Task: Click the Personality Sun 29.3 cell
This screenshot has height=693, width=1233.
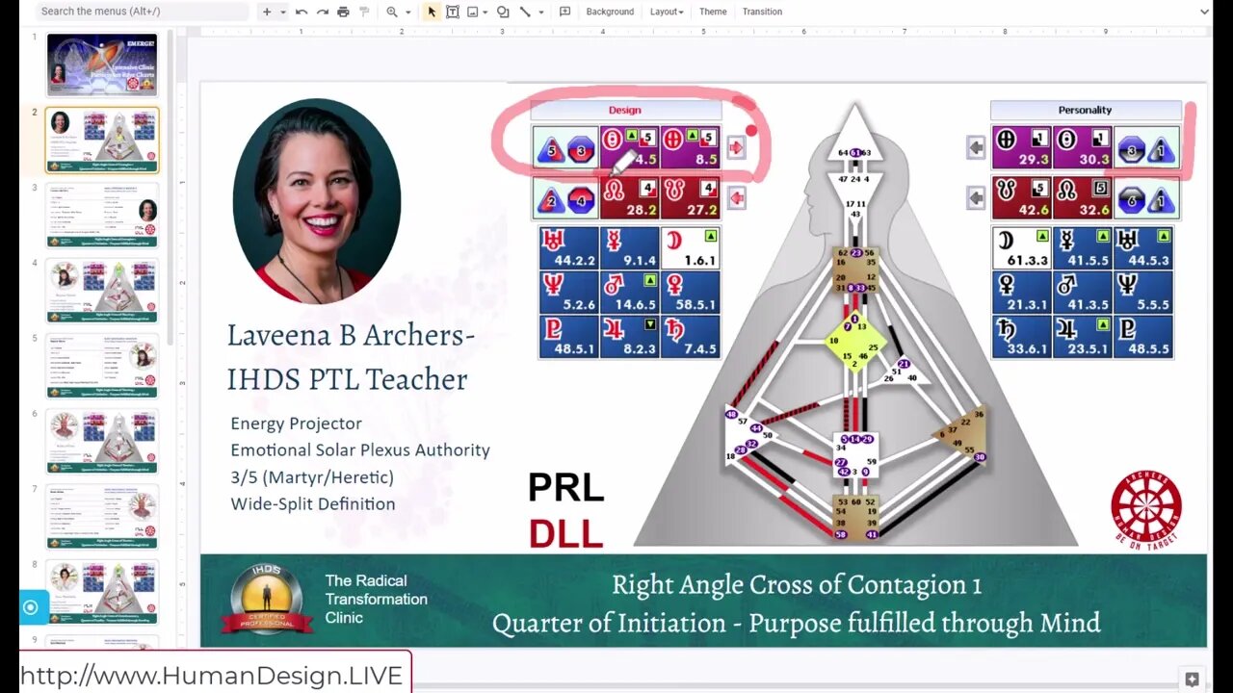Action: [x=1022, y=147]
